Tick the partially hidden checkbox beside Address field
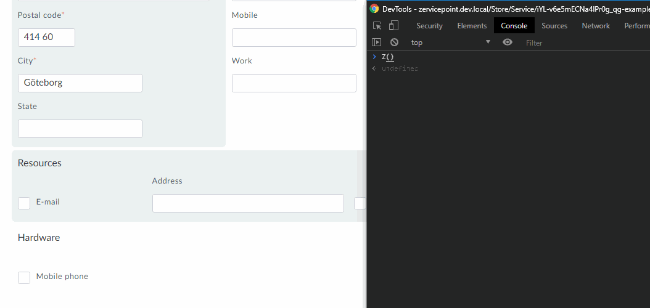The image size is (650, 308). (x=360, y=203)
